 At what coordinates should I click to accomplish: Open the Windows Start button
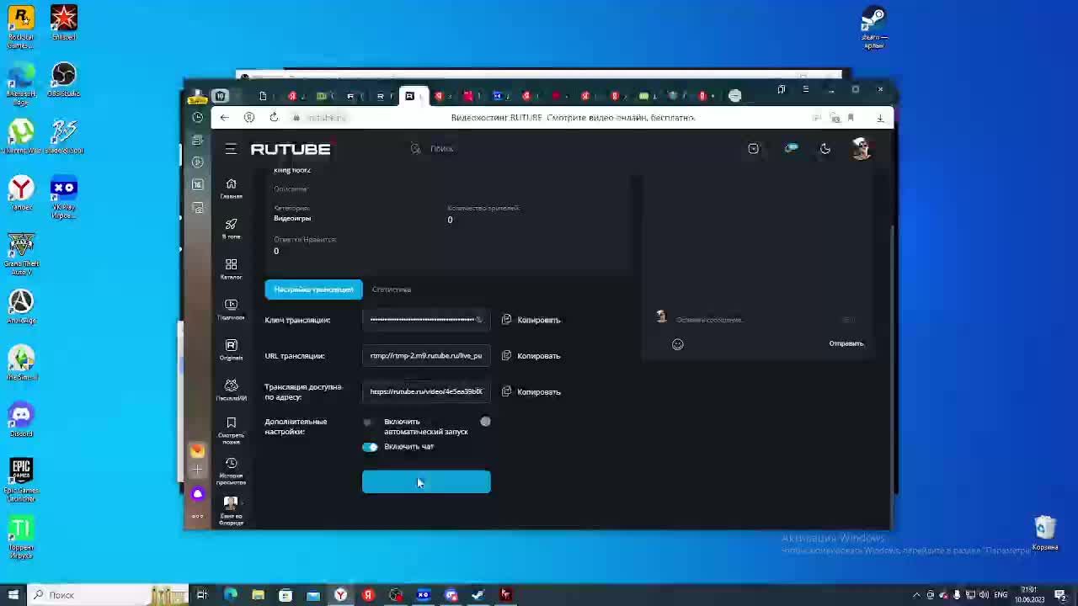click(x=13, y=595)
